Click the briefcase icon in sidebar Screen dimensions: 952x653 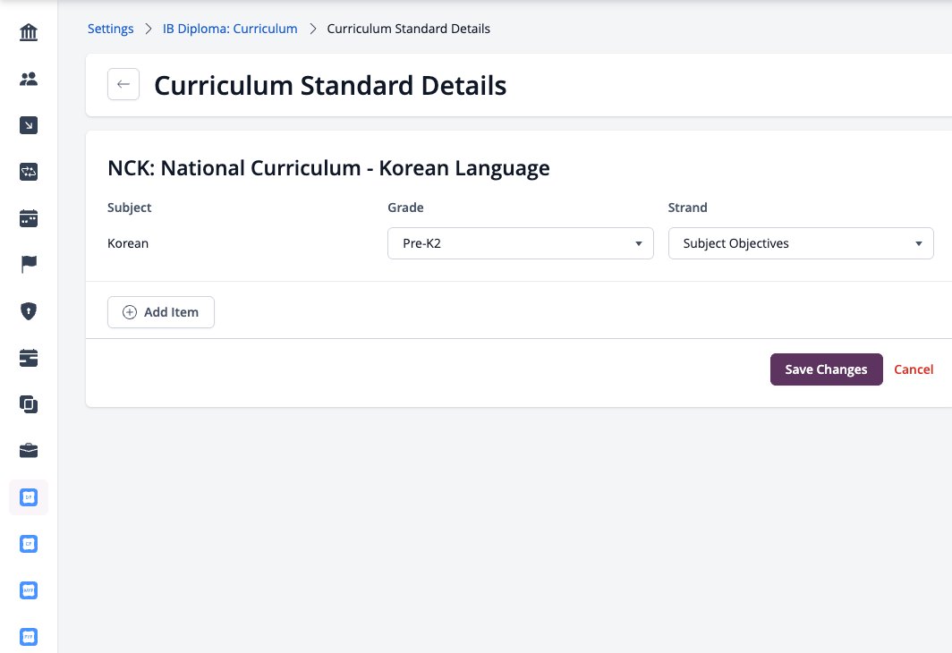[x=29, y=450]
